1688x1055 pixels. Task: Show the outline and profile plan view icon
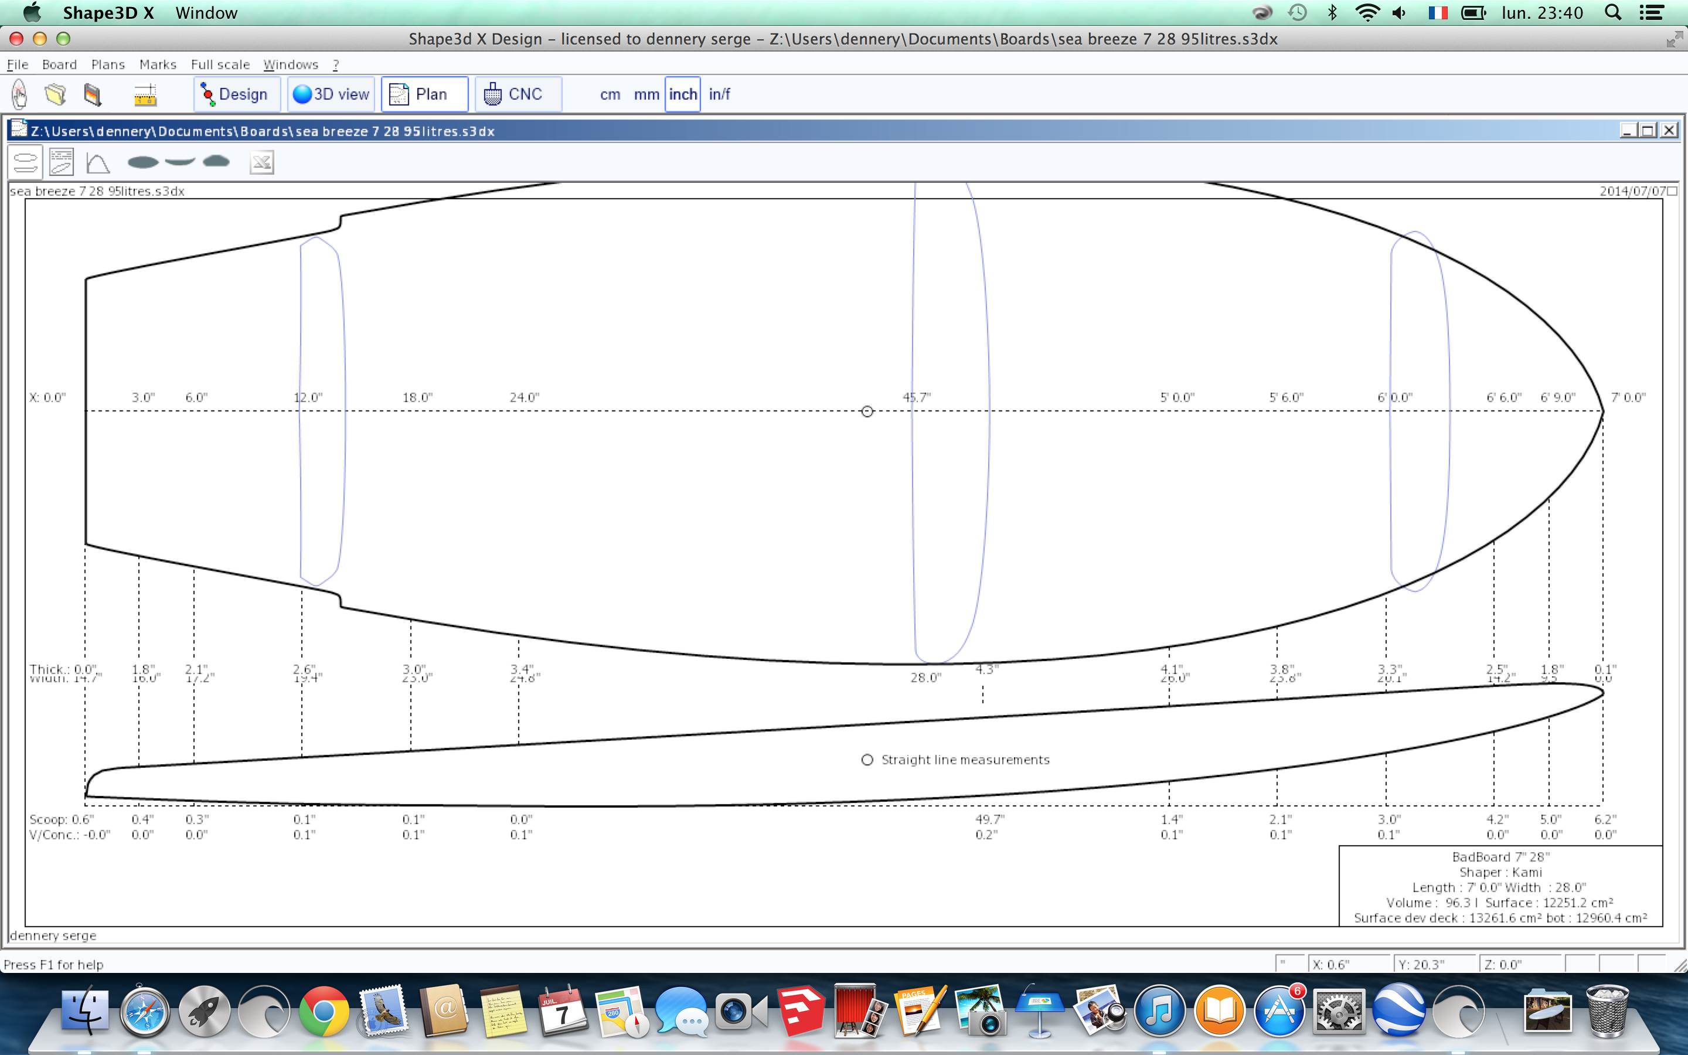click(26, 162)
